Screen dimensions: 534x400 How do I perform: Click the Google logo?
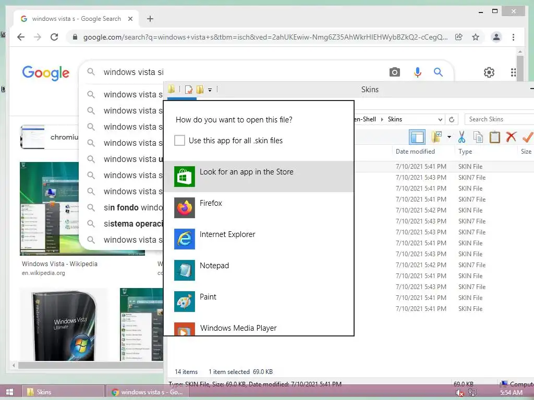pos(46,73)
